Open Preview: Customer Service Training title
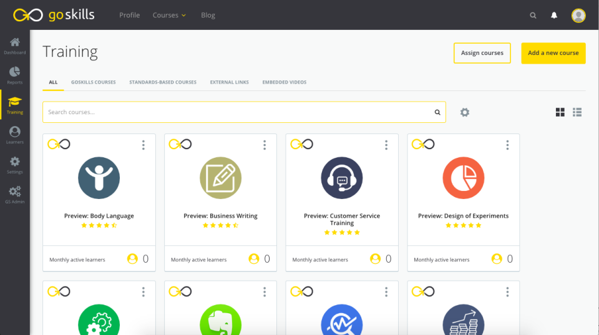The width and height of the screenshot is (599, 335). tap(342, 219)
